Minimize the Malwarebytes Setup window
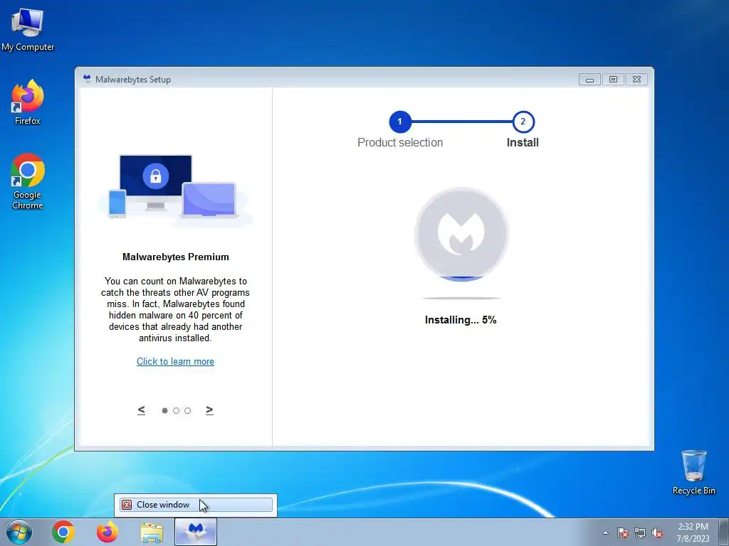The height and width of the screenshot is (546, 729). click(589, 80)
